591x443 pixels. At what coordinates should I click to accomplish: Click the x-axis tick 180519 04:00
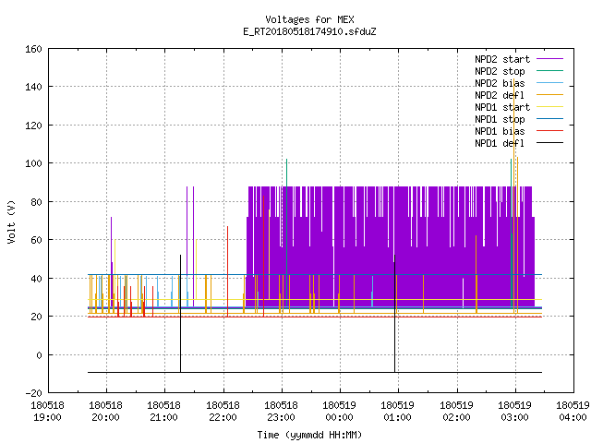(573, 412)
